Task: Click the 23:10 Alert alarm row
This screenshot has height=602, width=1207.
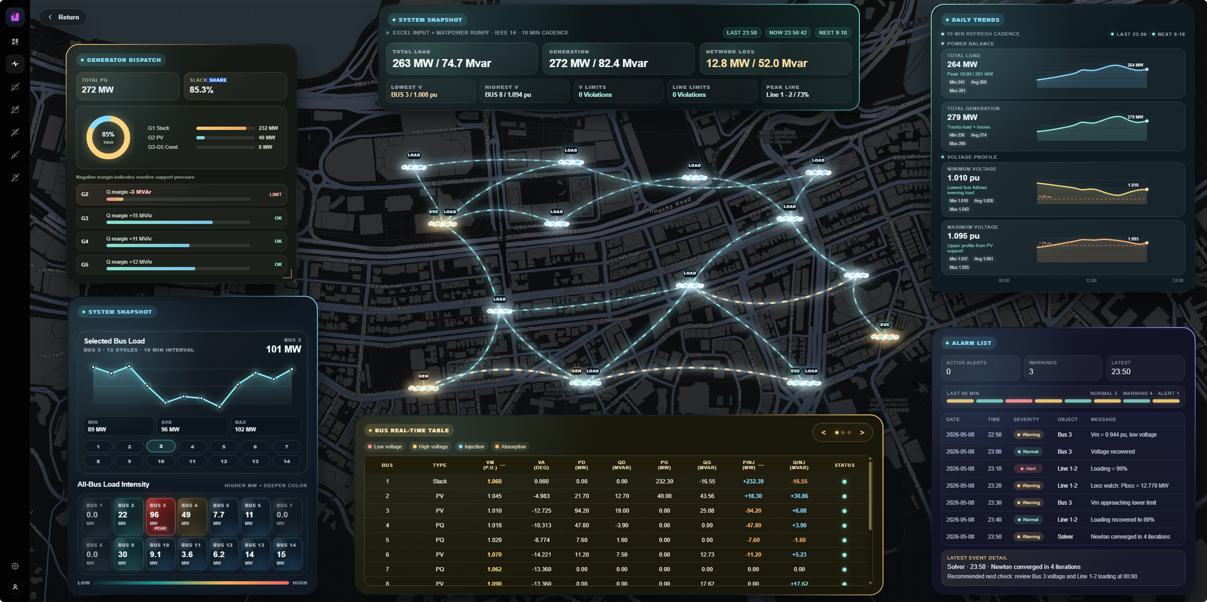Action: click(x=1063, y=469)
